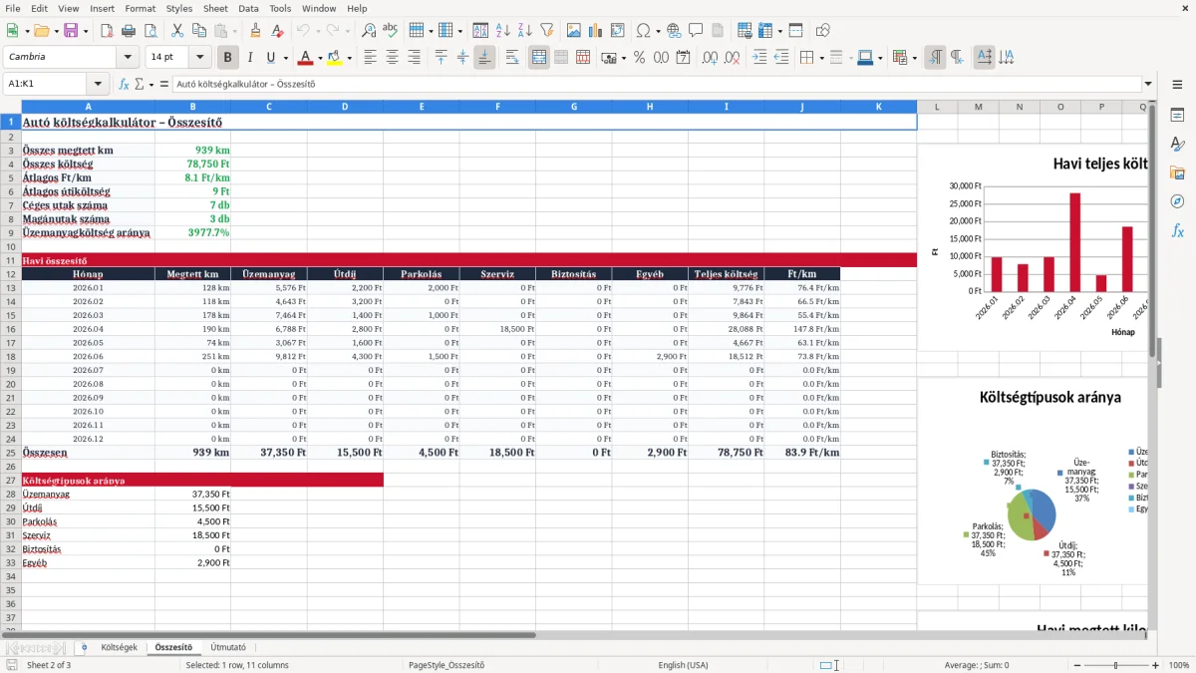Click row header 11
The width and height of the screenshot is (1196, 673).
tap(11, 260)
